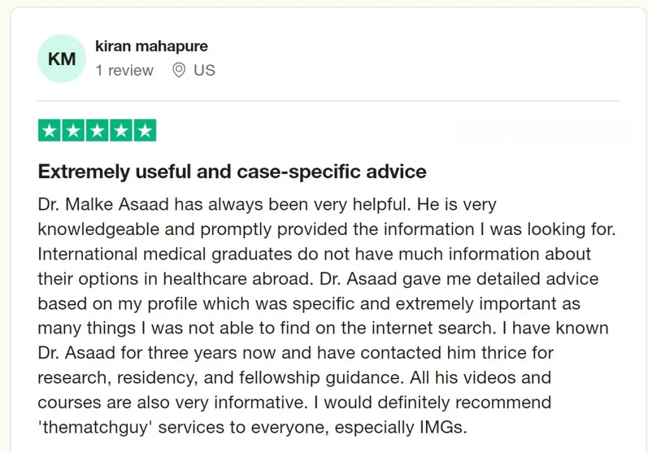Select the first green rating star

pyautogui.click(x=50, y=131)
